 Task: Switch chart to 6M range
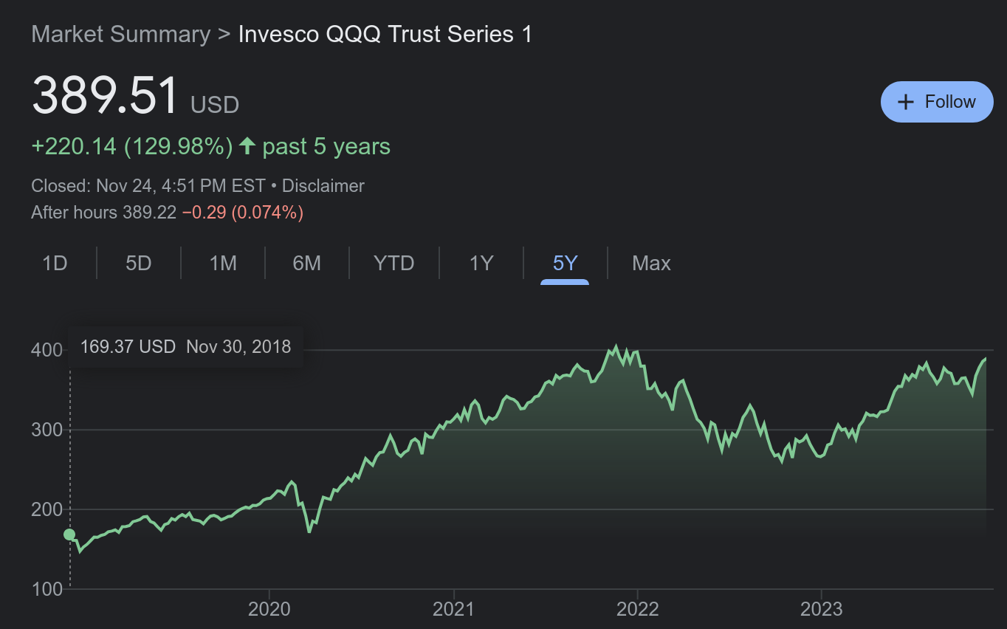click(x=306, y=264)
